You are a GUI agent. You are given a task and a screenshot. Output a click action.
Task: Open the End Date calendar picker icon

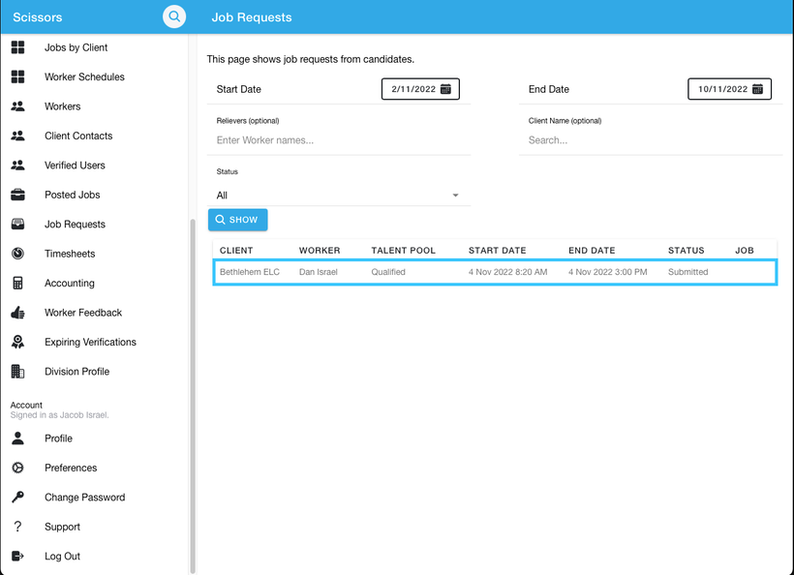[x=757, y=89]
